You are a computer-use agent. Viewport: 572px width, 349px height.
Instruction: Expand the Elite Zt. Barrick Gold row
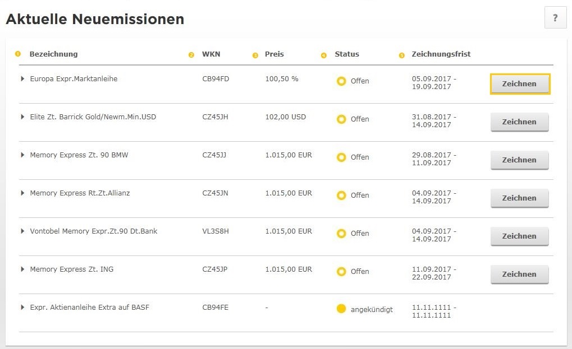(22, 117)
